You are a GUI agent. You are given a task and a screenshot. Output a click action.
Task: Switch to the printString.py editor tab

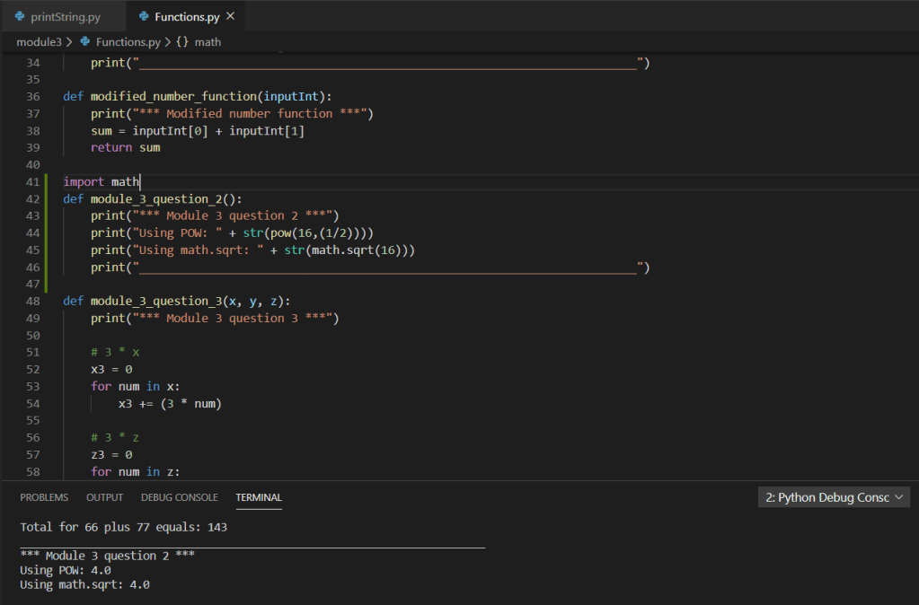click(65, 17)
